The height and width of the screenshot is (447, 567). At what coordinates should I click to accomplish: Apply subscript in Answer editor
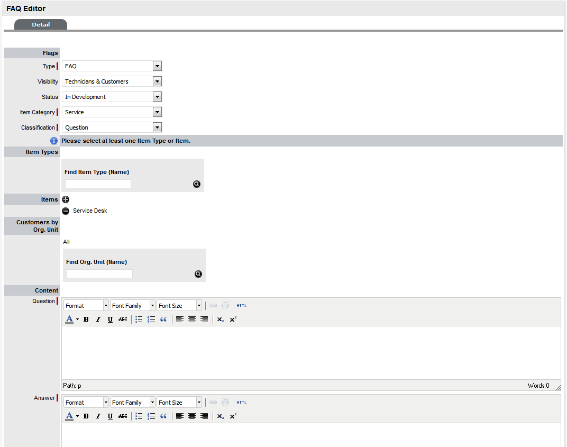221,416
